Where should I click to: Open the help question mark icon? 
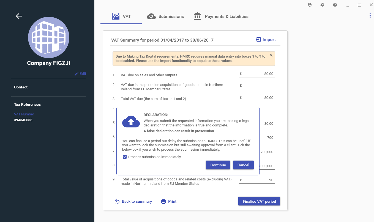click(335, 5)
